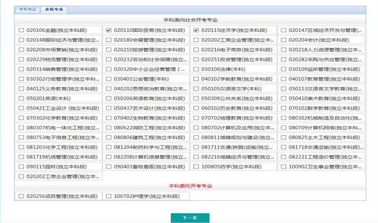
Task: Select the 020208市场营销 checkbox
Action: click(x=21, y=50)
